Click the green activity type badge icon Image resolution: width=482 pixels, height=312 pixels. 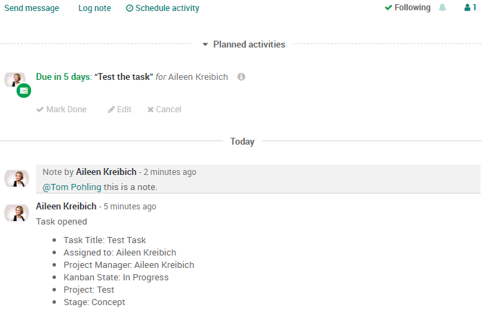click(23, 91)
